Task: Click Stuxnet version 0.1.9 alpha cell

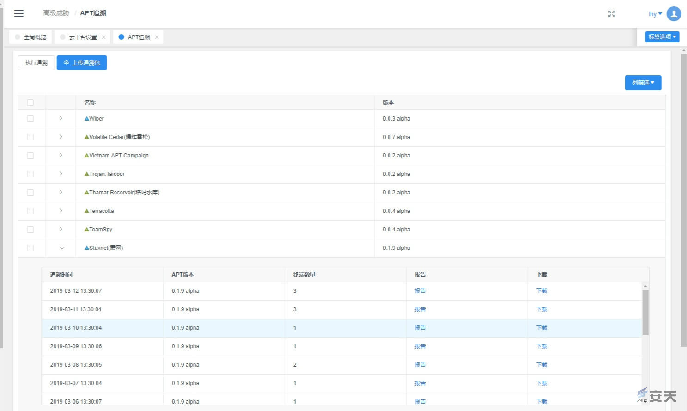Action: point(520,248)
